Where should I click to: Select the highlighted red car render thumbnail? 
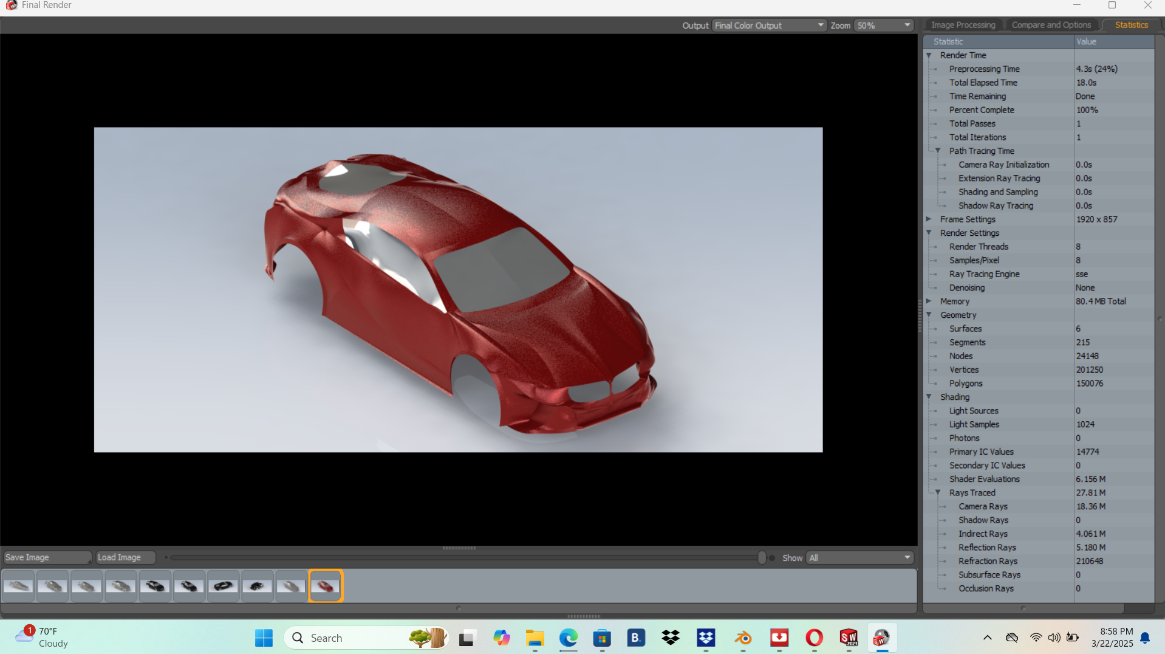click(x=326, y=585)
